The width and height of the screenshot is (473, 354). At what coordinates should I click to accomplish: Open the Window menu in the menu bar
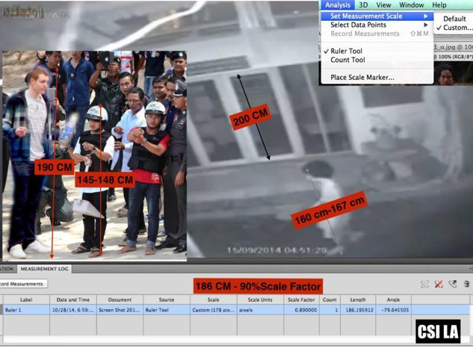point(411,5)
